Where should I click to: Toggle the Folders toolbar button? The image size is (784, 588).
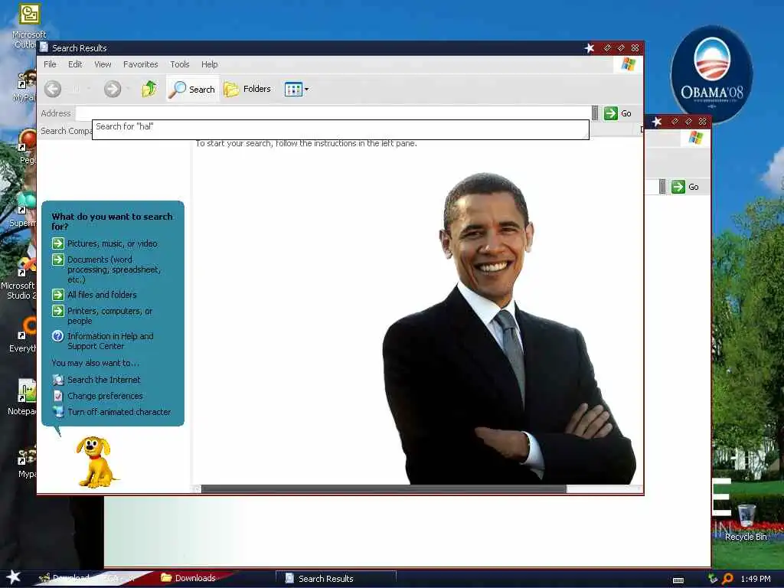coord(247,89)
